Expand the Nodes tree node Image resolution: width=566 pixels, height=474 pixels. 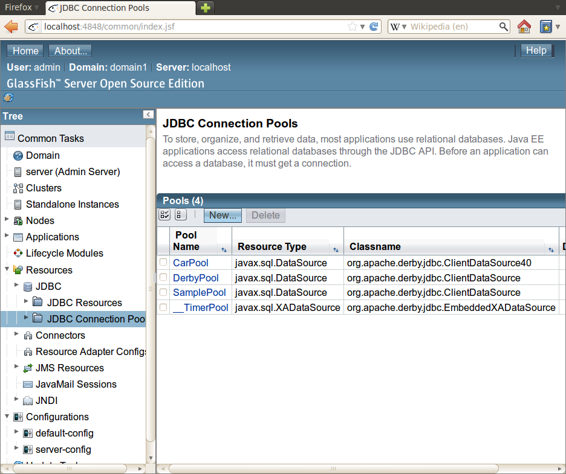click(x=7, y=220)
